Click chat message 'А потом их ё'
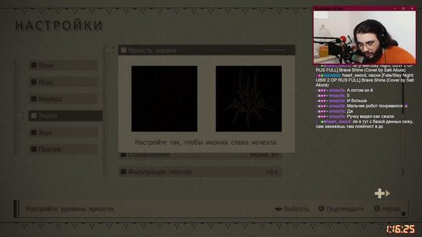 [x=360, y=90]
